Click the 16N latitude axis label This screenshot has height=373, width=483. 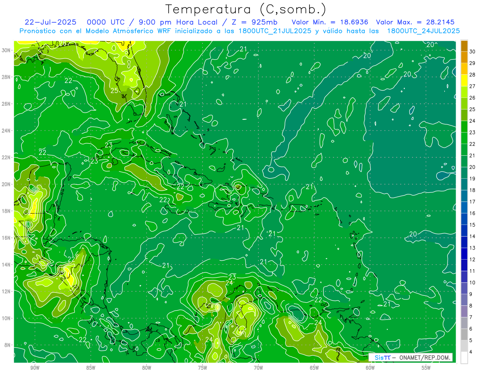pyautogui.click(x=6, y=238)
